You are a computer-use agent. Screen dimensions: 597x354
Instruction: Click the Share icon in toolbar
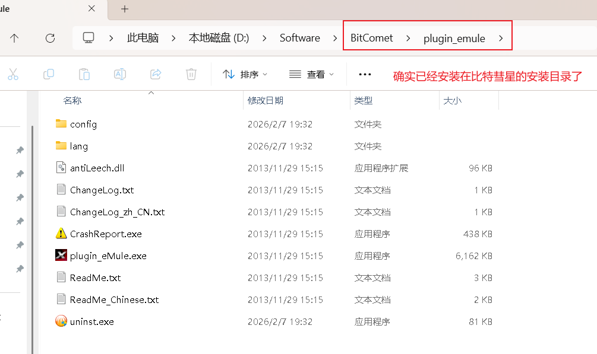156,74
